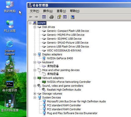
Task: Open the 查看(V) menu
Action: click(x=61, y=11)
